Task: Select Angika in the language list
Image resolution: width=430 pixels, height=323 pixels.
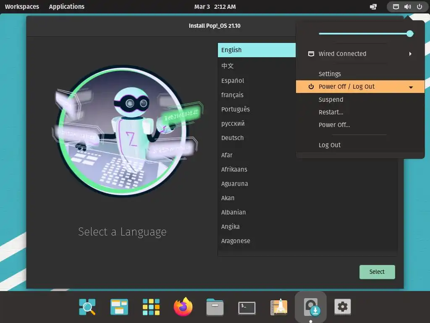Action: (308, 227)
